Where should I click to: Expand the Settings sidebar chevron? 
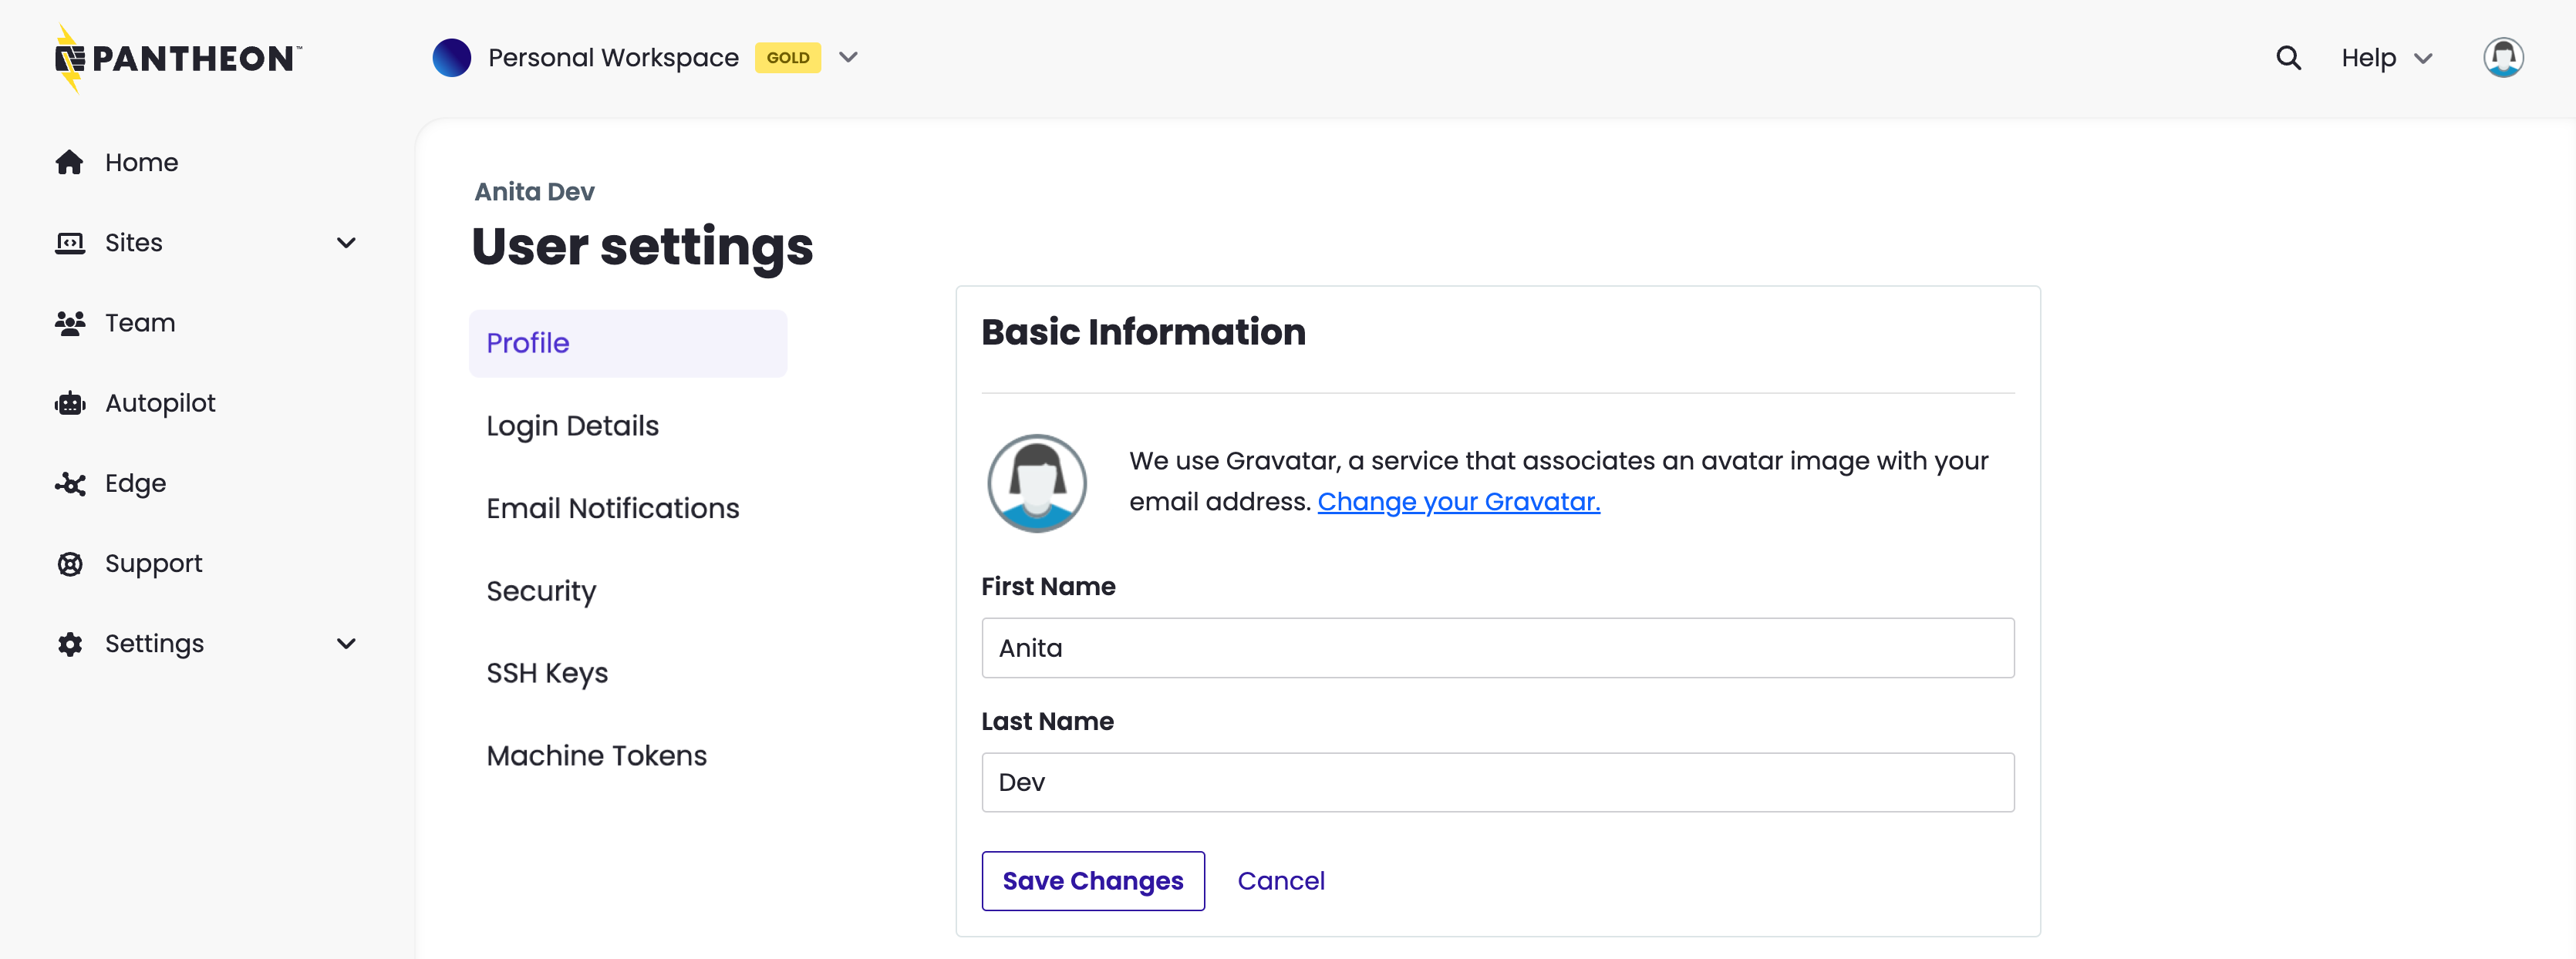tap(345, 643)
